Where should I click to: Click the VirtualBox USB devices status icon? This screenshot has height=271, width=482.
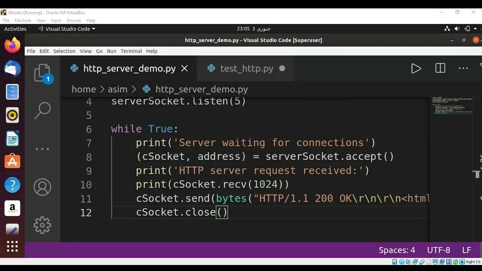423,261
